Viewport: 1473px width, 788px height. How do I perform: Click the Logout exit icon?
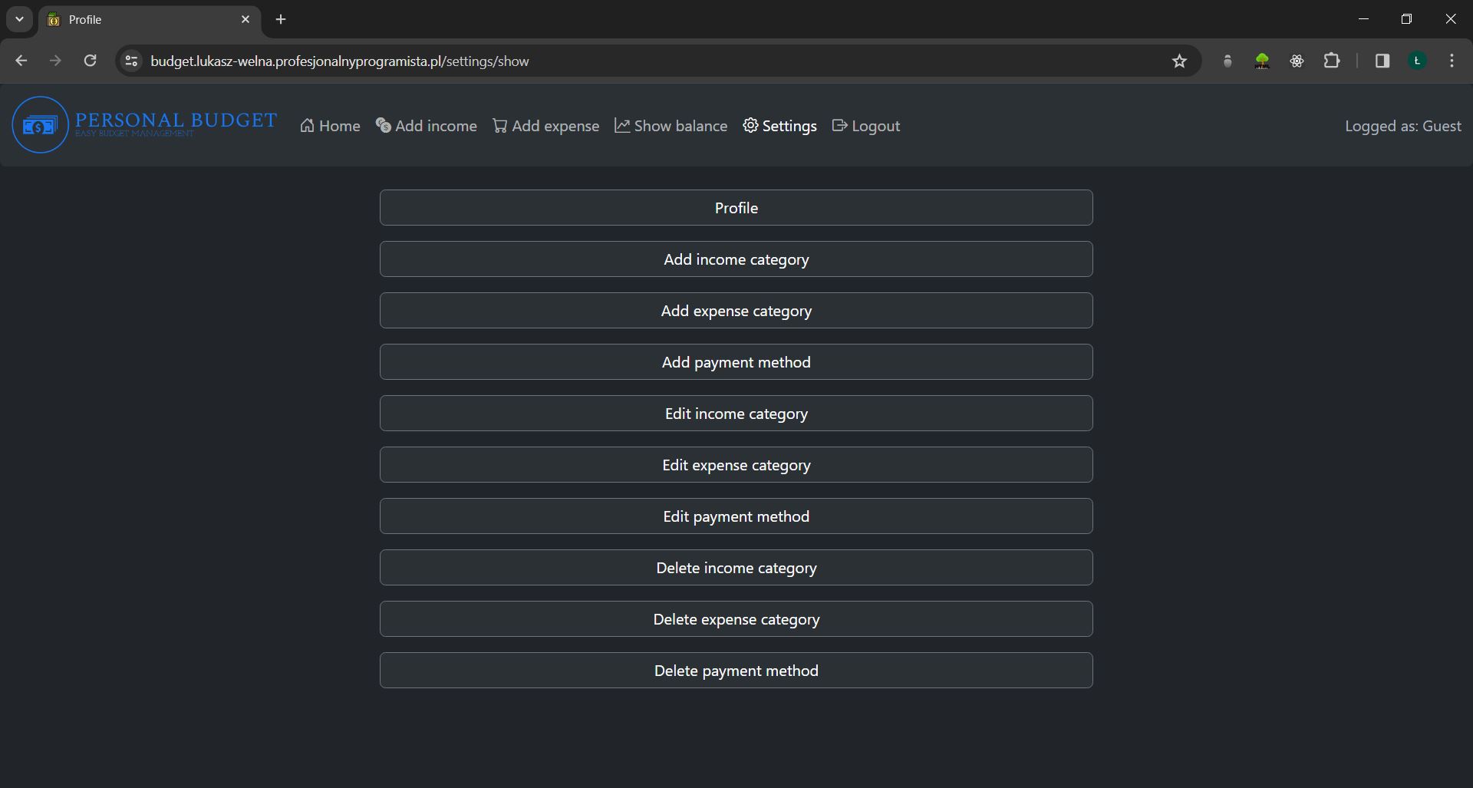[x=839, y=126]
